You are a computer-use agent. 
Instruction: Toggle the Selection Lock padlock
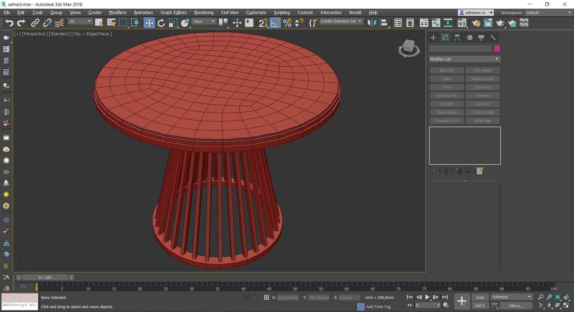[257, 297]
